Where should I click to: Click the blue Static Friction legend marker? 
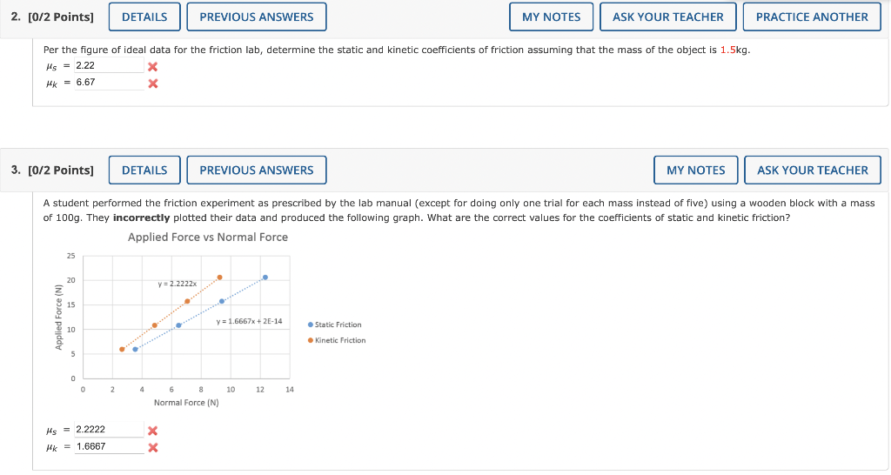tap(311, 324)
